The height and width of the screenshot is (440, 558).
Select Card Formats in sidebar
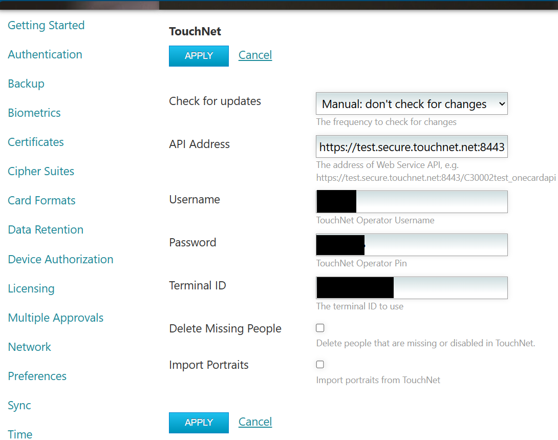(x=41, y=200)
